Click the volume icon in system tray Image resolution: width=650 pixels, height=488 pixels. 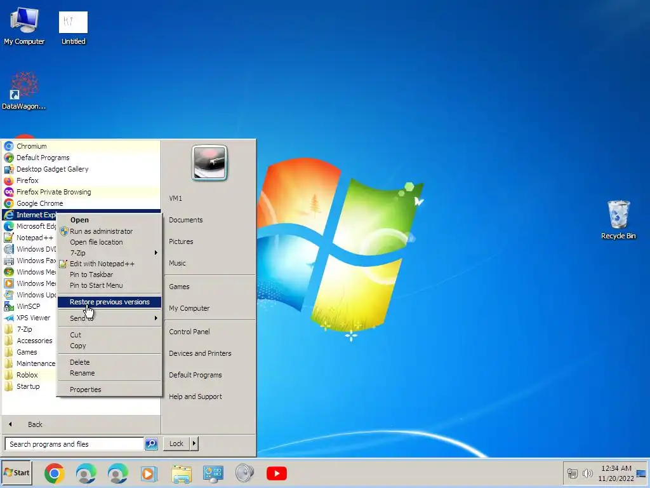click(x=587, y=473)
